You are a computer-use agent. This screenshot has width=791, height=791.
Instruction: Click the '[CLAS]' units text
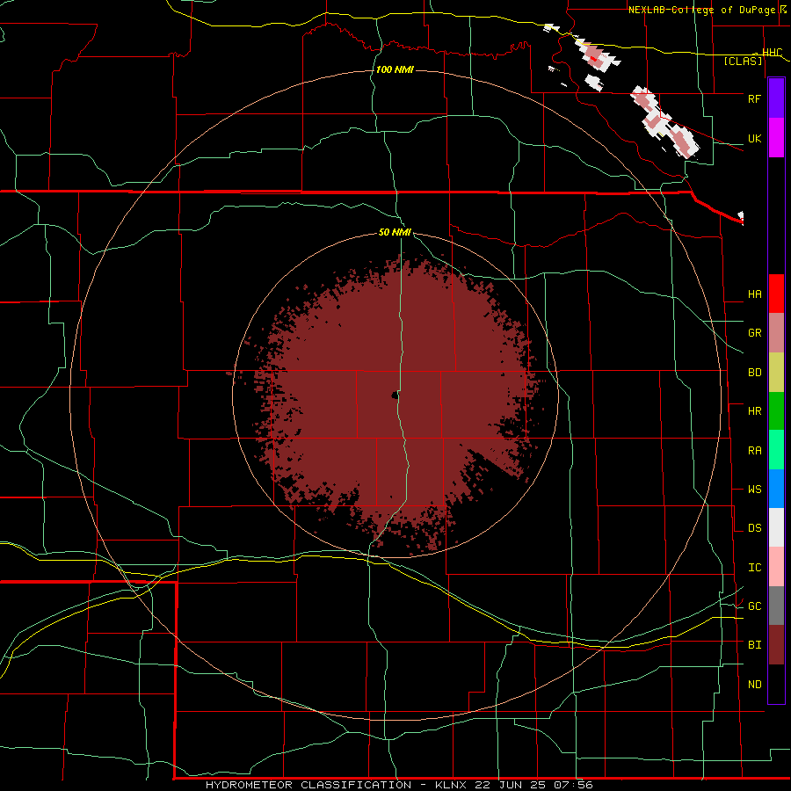point(743,62)
